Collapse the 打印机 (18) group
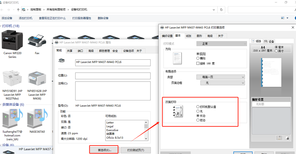This screenshot has height=154, width=296. [1, 26]
